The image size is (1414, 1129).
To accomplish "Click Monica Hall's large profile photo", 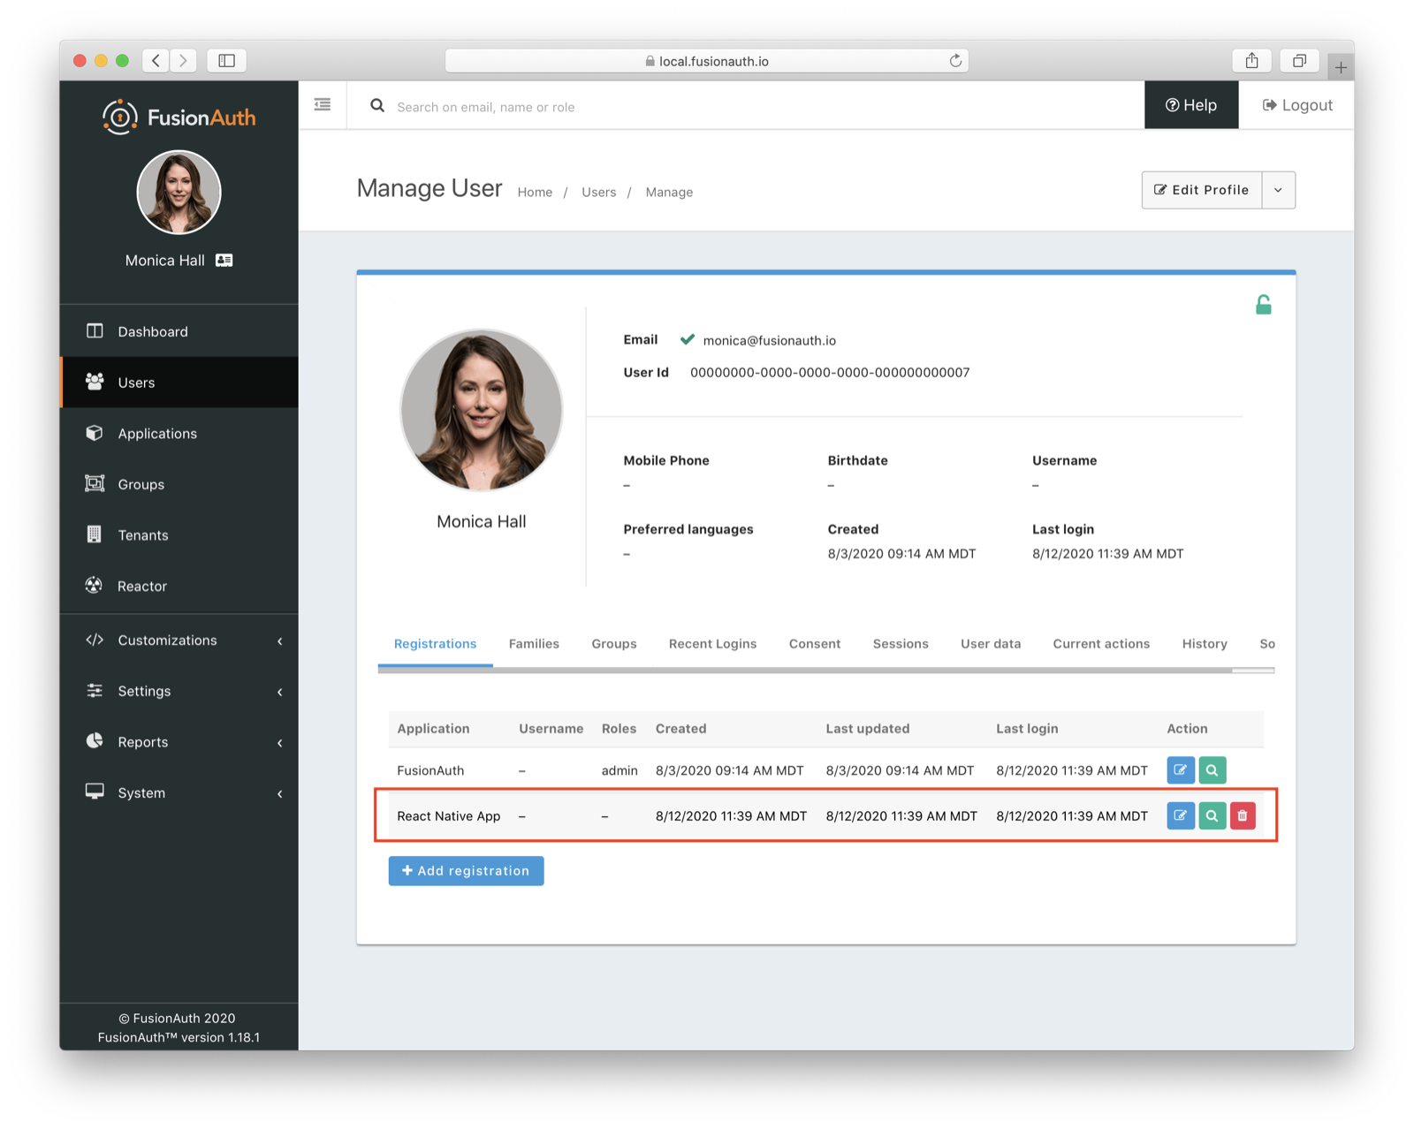I will click(482, 410).
